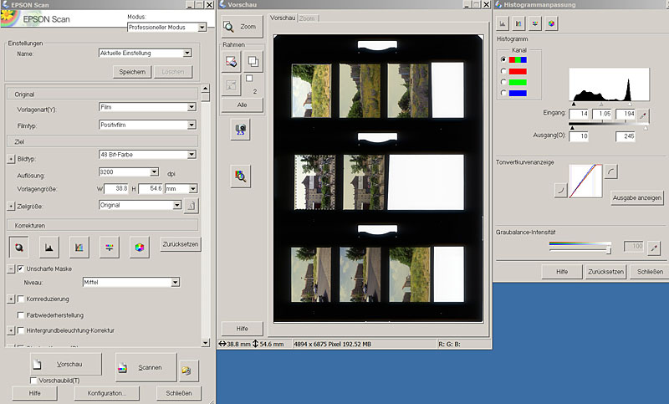Uncheck the Unscharfe Maske checkbox
The width and height of the screenshot is (669, 404).
[x=20, y=268]
